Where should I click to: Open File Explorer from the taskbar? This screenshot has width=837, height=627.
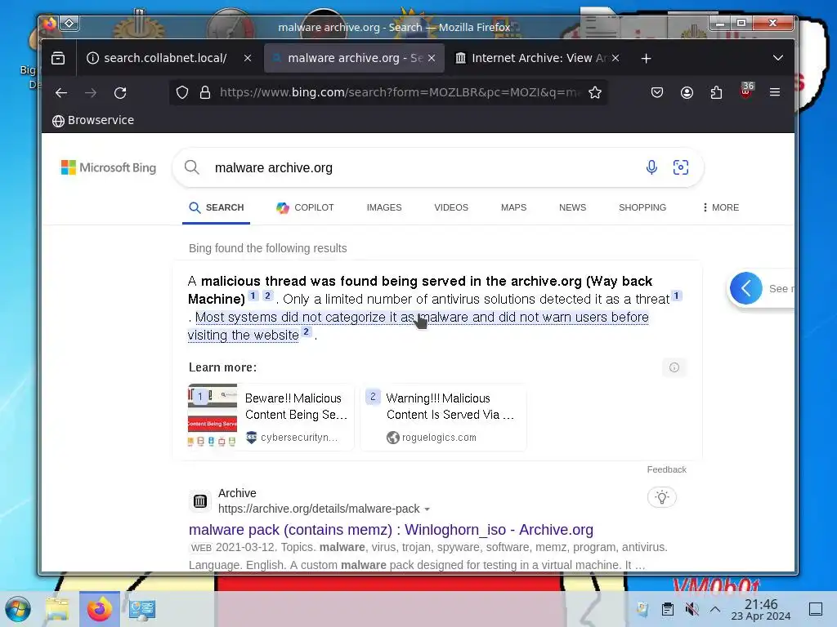(57, 609)
